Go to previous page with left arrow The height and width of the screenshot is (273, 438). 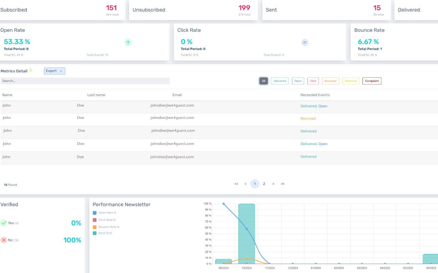tap(245, 184)
